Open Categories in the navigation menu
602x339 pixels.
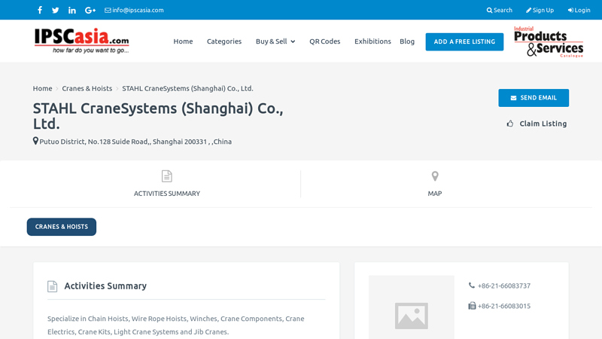(224, 41)
